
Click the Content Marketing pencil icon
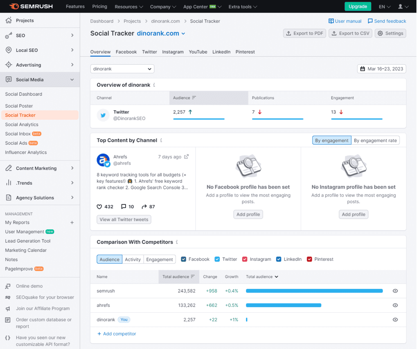click(x=9, y=168)
